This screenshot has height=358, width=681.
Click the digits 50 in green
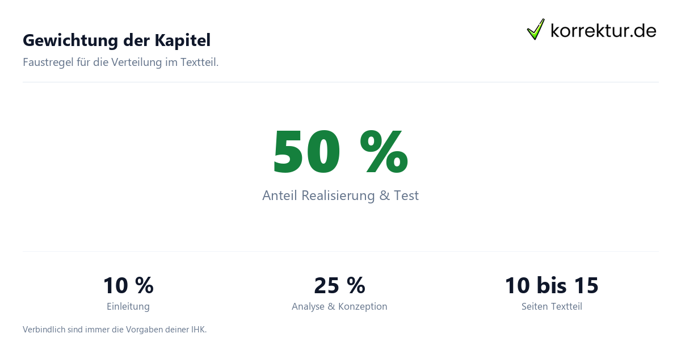[x=307, y=152]
